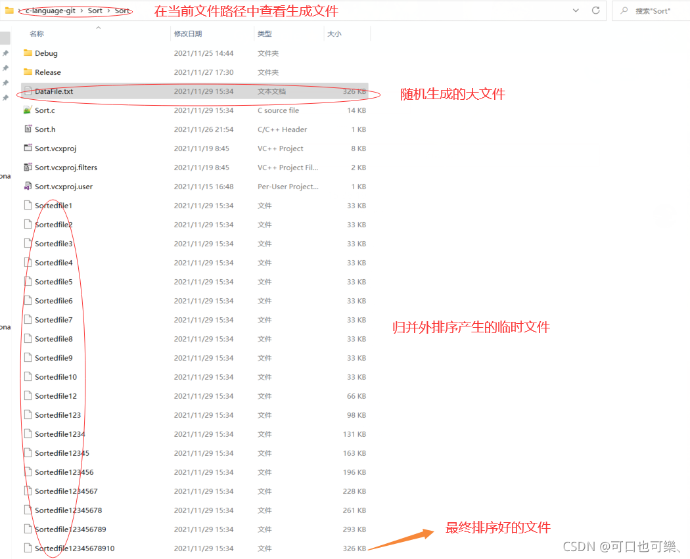Refresh the current folder view
The width and height of the screenshot is (690, 559).
[596, 10]
